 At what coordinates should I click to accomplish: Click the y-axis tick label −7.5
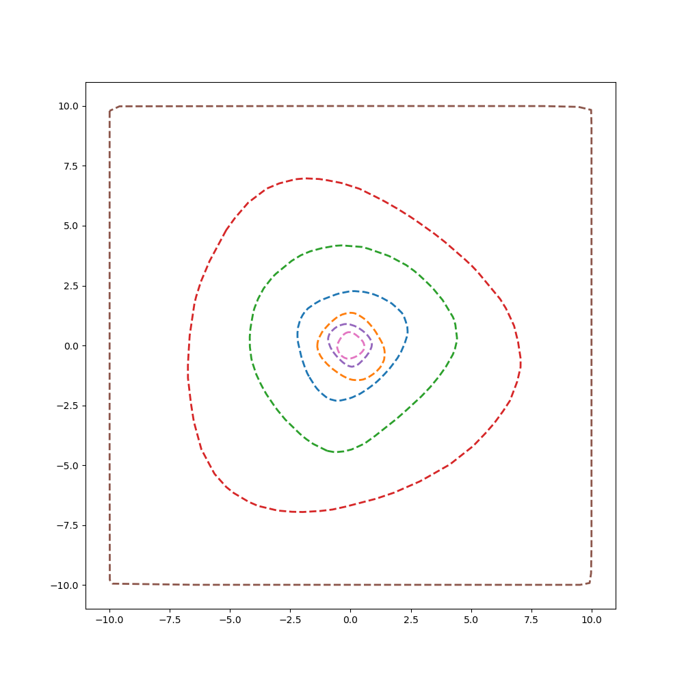coord(68,525)
